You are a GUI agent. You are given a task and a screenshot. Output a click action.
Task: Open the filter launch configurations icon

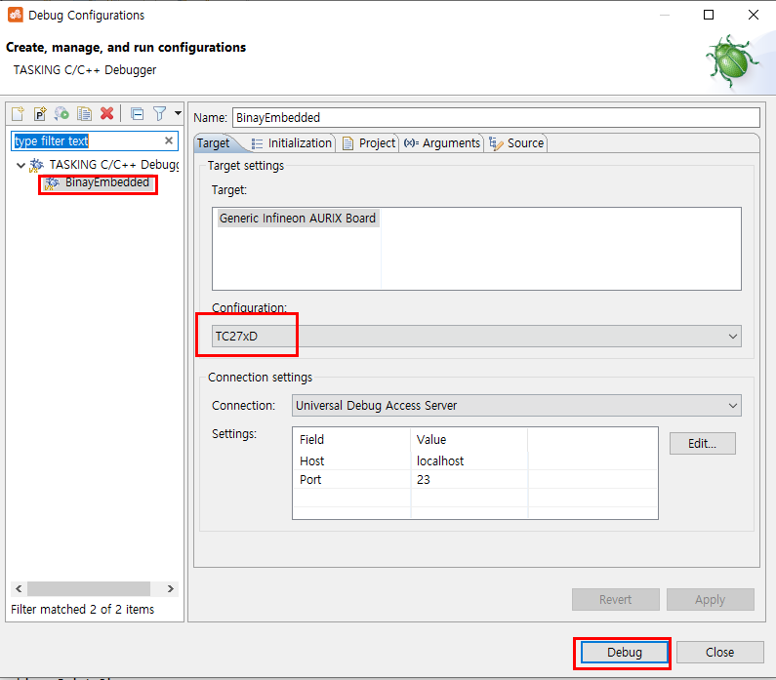(x=159, y=114)
